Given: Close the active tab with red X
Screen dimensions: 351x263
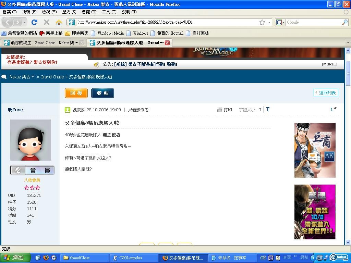Looking at the screenshot, I should click(167, 43).
